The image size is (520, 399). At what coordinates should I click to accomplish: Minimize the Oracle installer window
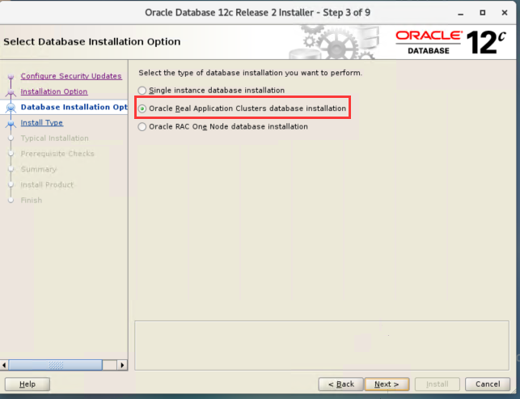pyautogui.click(x=461, y=13)
